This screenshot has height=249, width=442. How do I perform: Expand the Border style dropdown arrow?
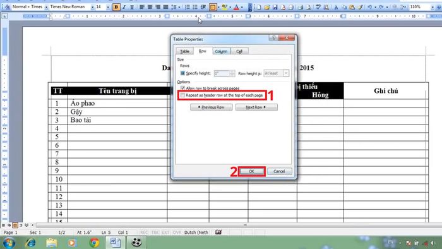[218, 7]
